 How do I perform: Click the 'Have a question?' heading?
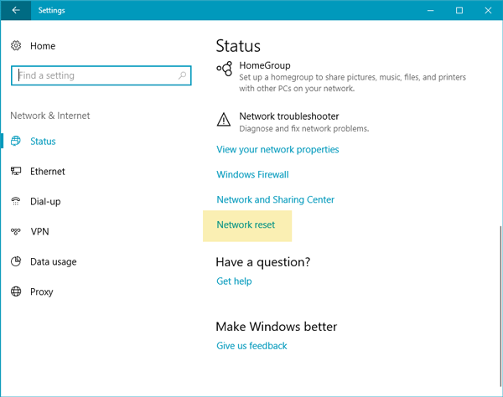click(x=263, y=262)
